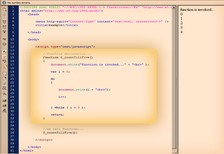Click line number 12 in gutter
This screenshot has height=154, width=224.
pos(12,46)
